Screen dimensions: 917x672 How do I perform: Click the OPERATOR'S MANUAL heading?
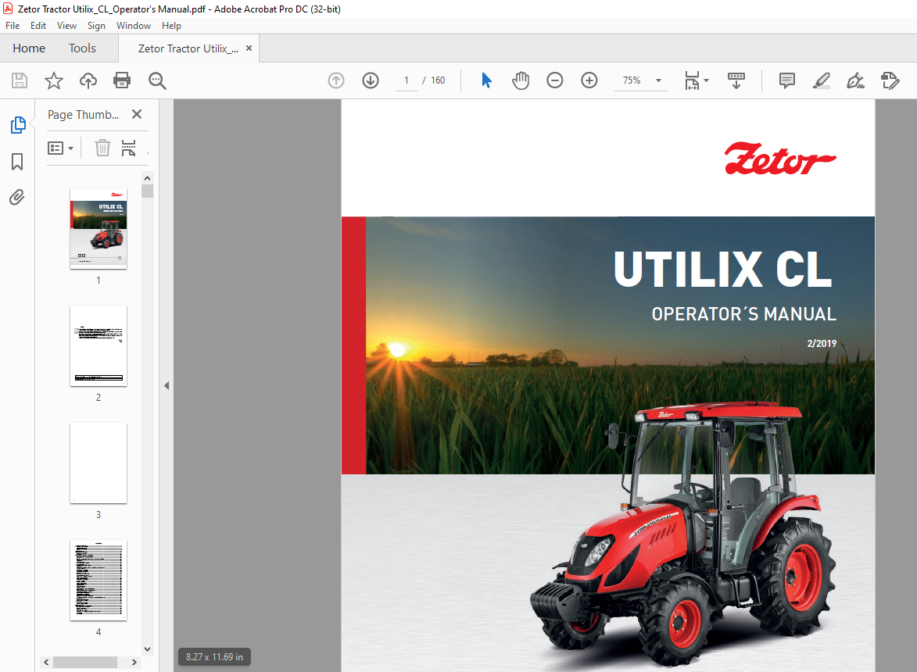[744, 314]
